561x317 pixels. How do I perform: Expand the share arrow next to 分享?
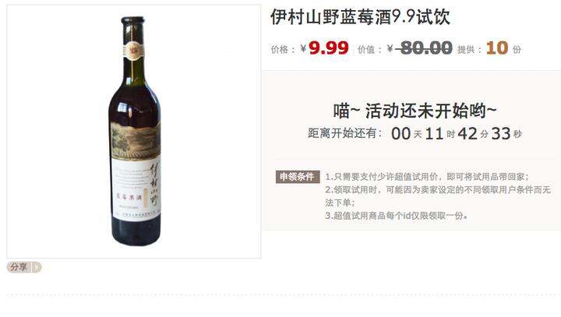[x=37, y=267]
